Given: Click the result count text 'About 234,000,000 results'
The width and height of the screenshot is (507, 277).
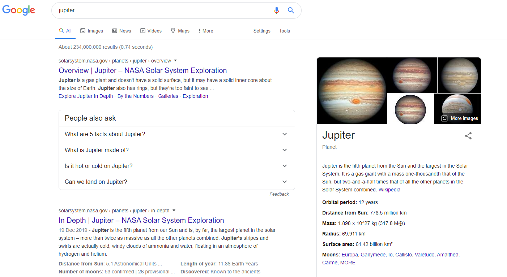Looking at the screenshot, I should (x=88, y=47).
